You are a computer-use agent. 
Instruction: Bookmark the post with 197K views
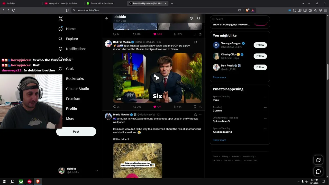195,34
